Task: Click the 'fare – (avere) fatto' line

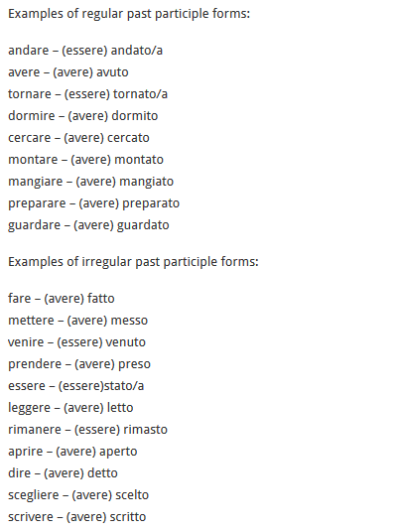Action: (62, 299)
